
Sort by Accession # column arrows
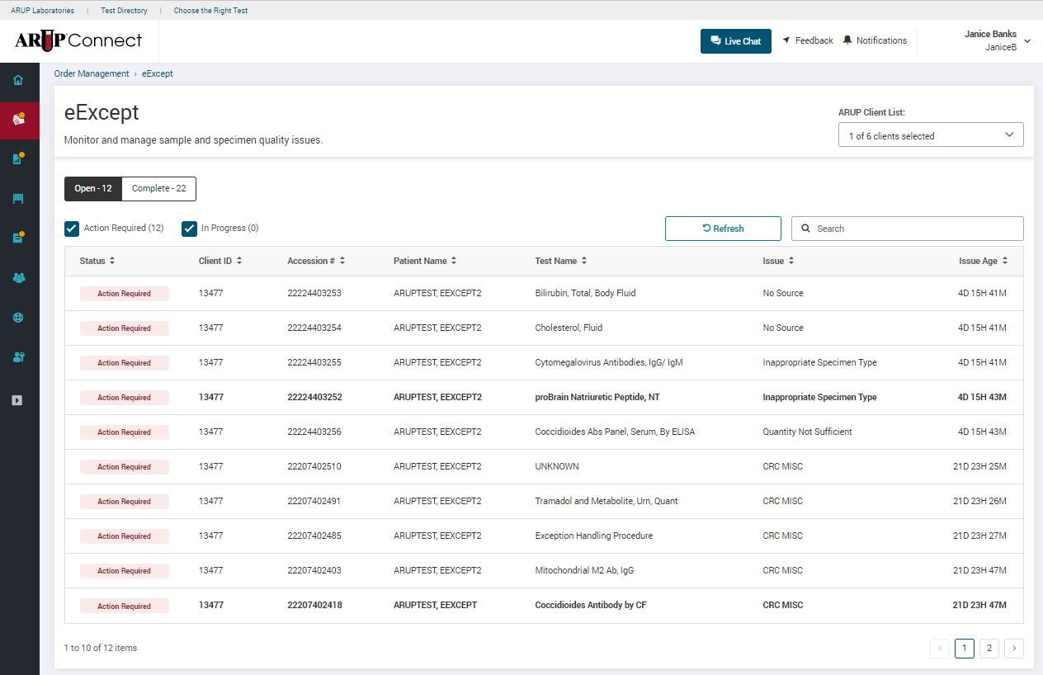342,261
